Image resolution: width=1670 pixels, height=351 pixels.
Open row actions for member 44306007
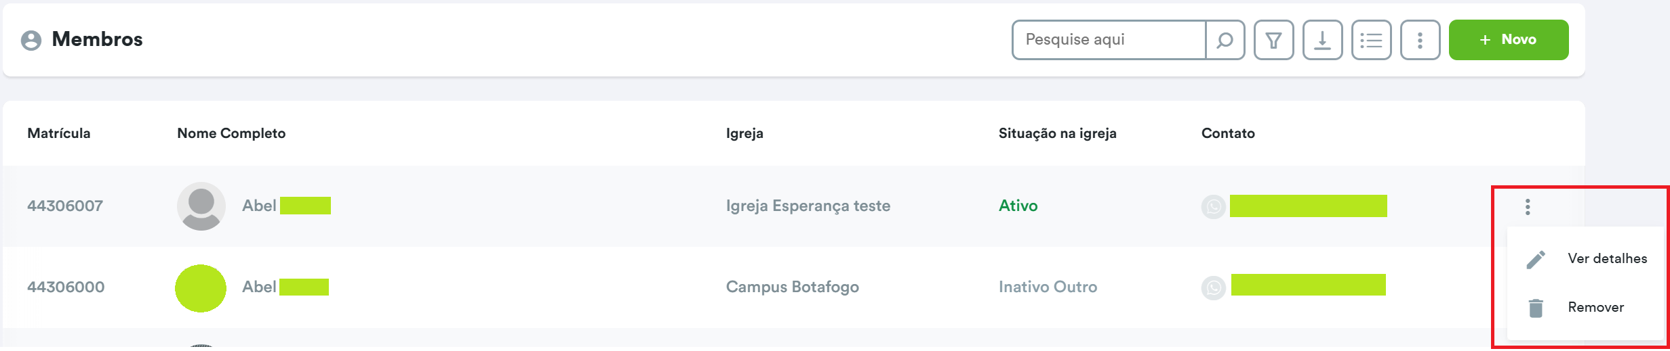[1527, 207]
